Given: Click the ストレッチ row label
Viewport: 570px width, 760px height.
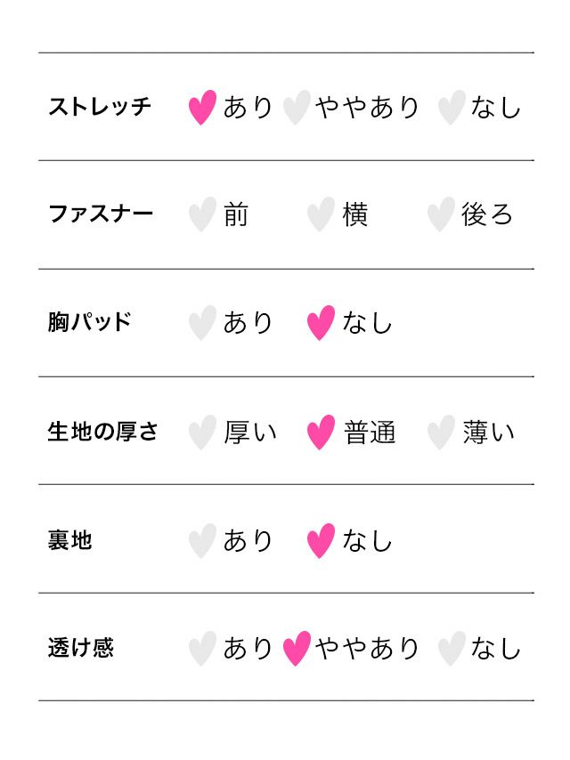Looking at the screenshot, I should click(100, 107).
